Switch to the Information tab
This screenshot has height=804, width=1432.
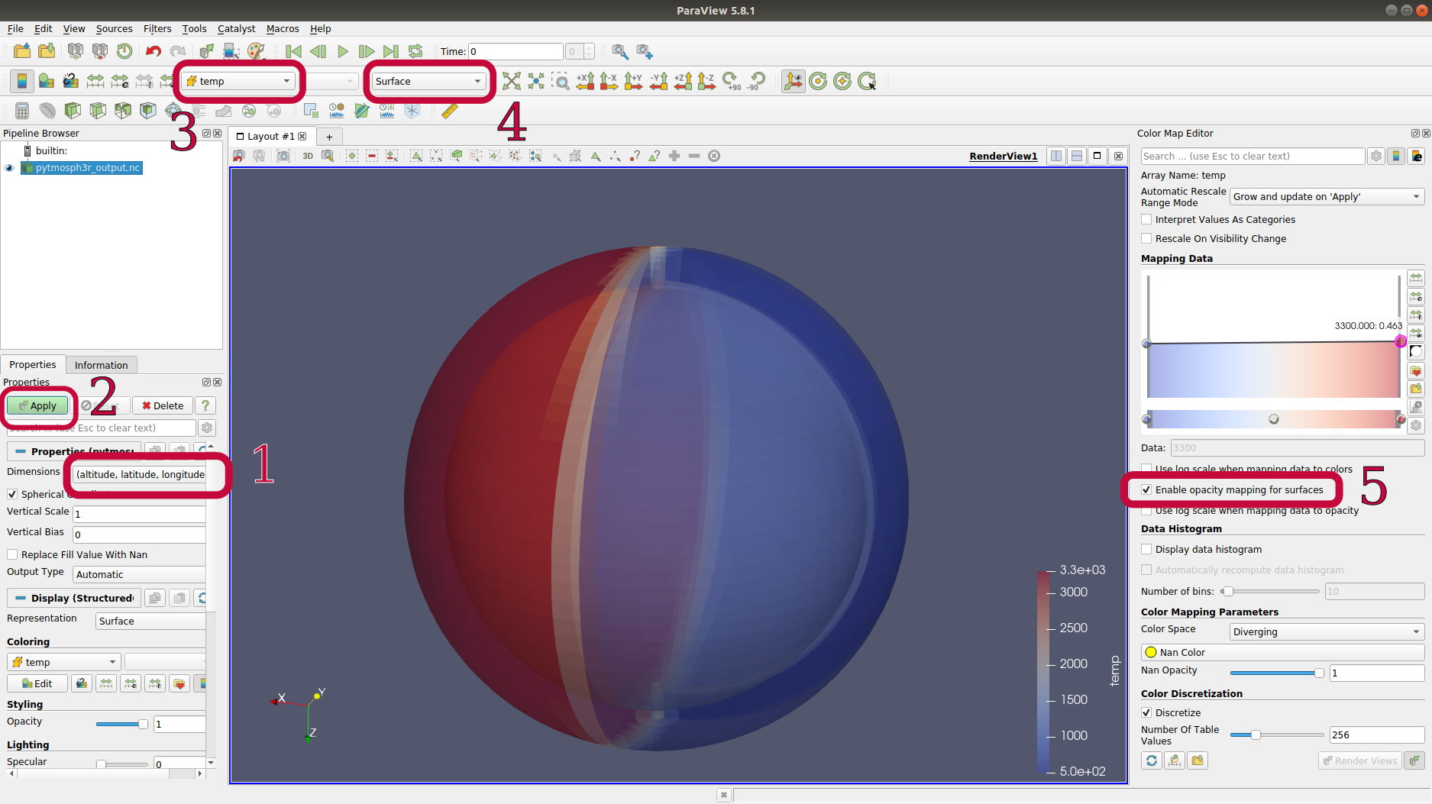tap(101, 365)
